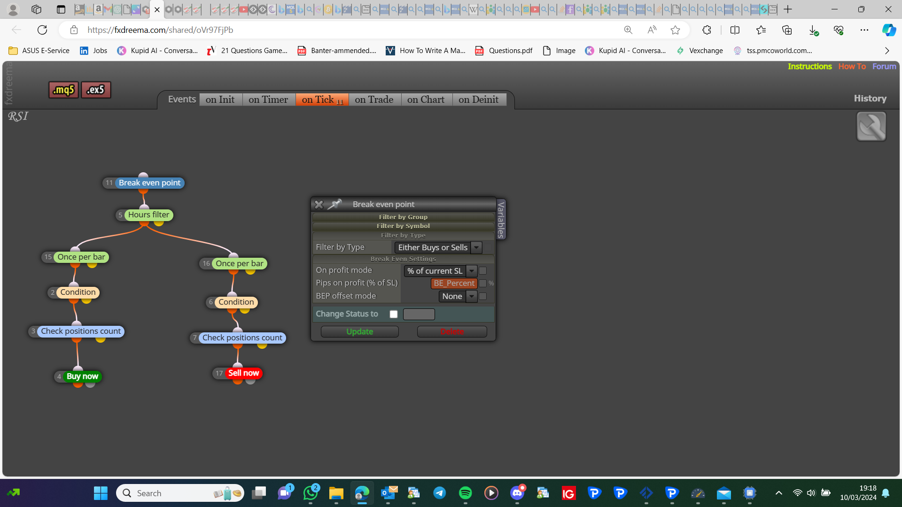Open Browser essentials heart icon
This screenshot has width=902, height=507.
[839, 30]
